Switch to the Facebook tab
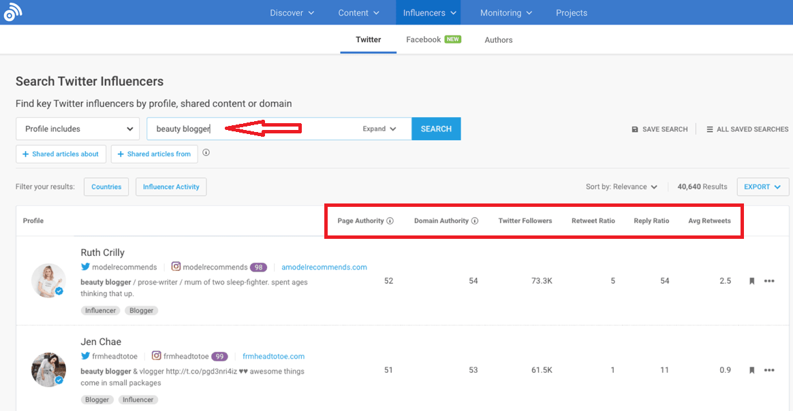Screen dimensions: 793x411 (x=433, y=39)
